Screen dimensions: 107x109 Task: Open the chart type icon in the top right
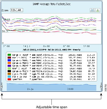(x=92, y=10)
